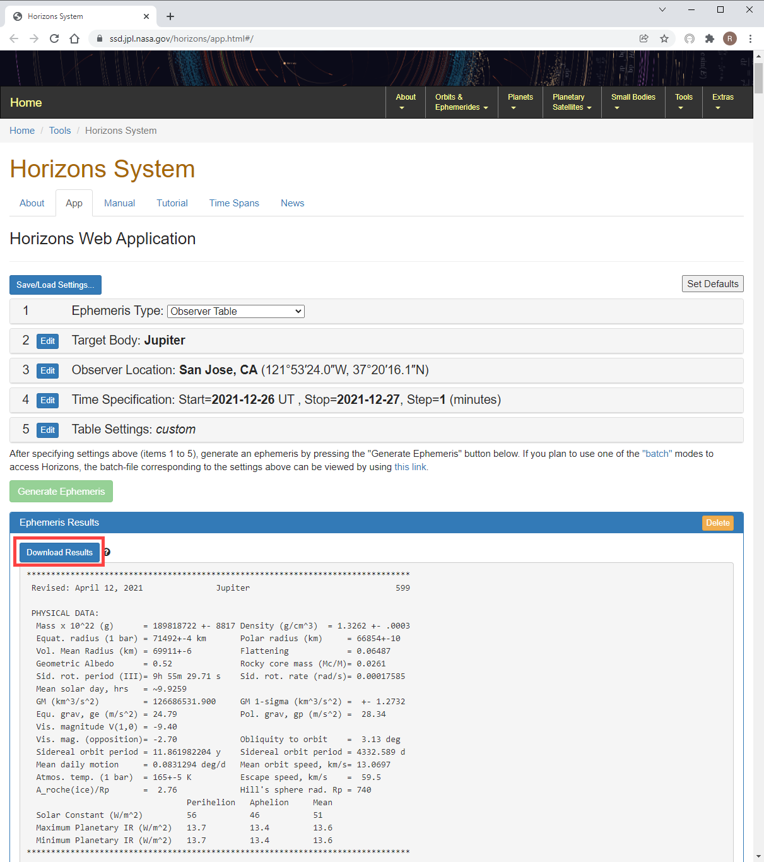The height and width of the screenshot is (862, 764).
Task: Close the Horizons System tab
Action: coord(146,16)
